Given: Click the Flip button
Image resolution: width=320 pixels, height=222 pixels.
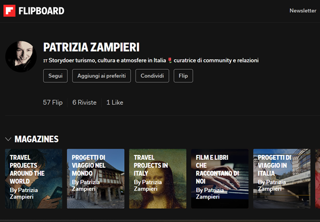Looking at the screenshot, I should click(183, 76).
